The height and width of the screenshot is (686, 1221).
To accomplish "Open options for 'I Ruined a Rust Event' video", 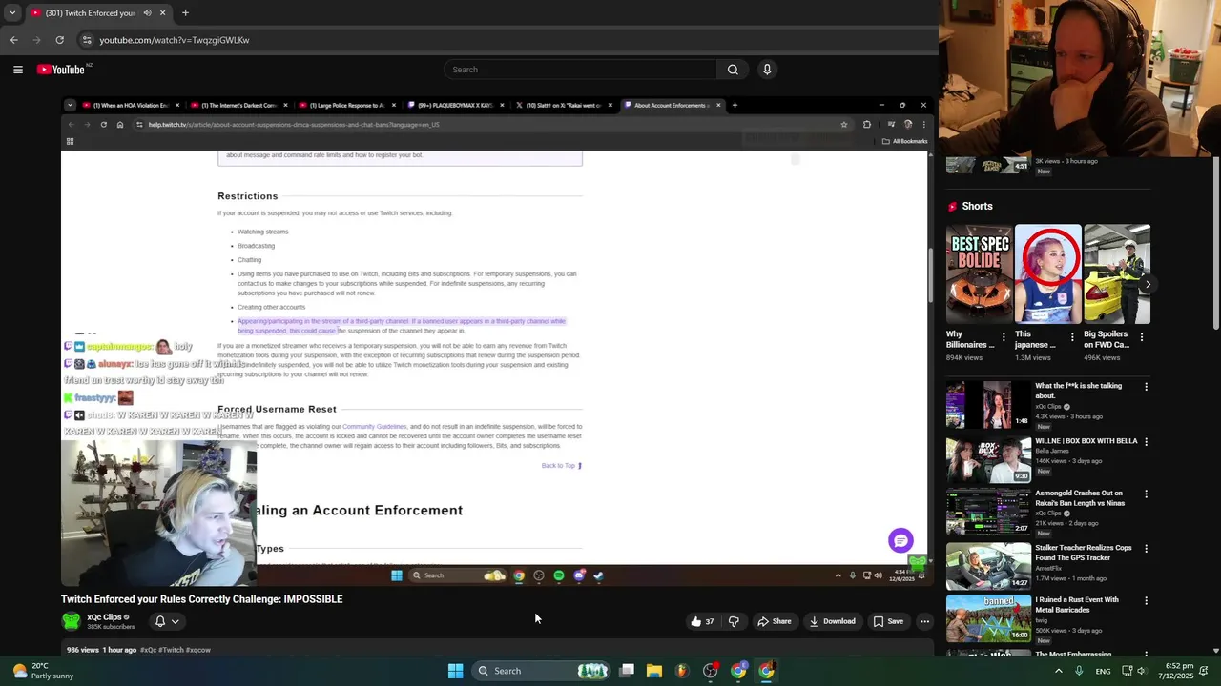I will point(1146,601).
